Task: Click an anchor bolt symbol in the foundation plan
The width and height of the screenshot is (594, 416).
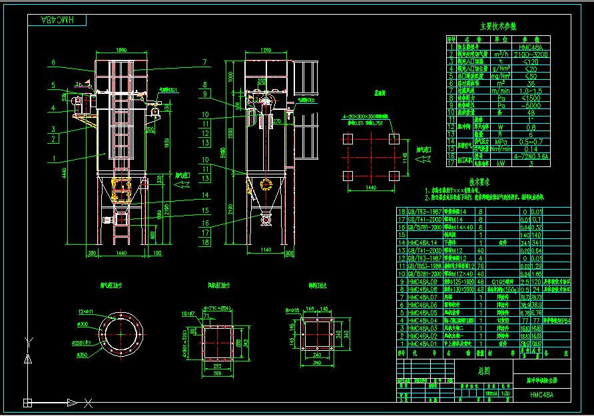Action: pos(348,139)
